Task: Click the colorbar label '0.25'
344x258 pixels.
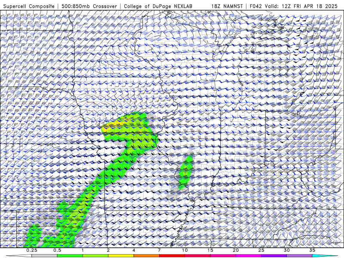Action: click(32, 250)
